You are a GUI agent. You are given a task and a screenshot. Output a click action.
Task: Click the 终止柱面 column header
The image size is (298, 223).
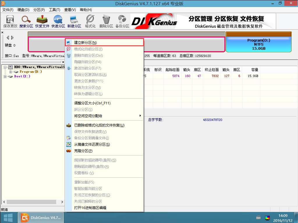click(x=212, y=70)
